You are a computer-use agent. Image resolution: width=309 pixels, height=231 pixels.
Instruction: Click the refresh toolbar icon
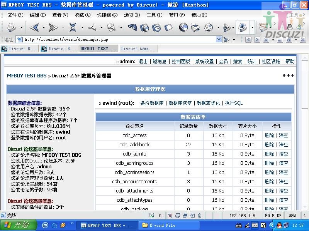coord(92,27)
